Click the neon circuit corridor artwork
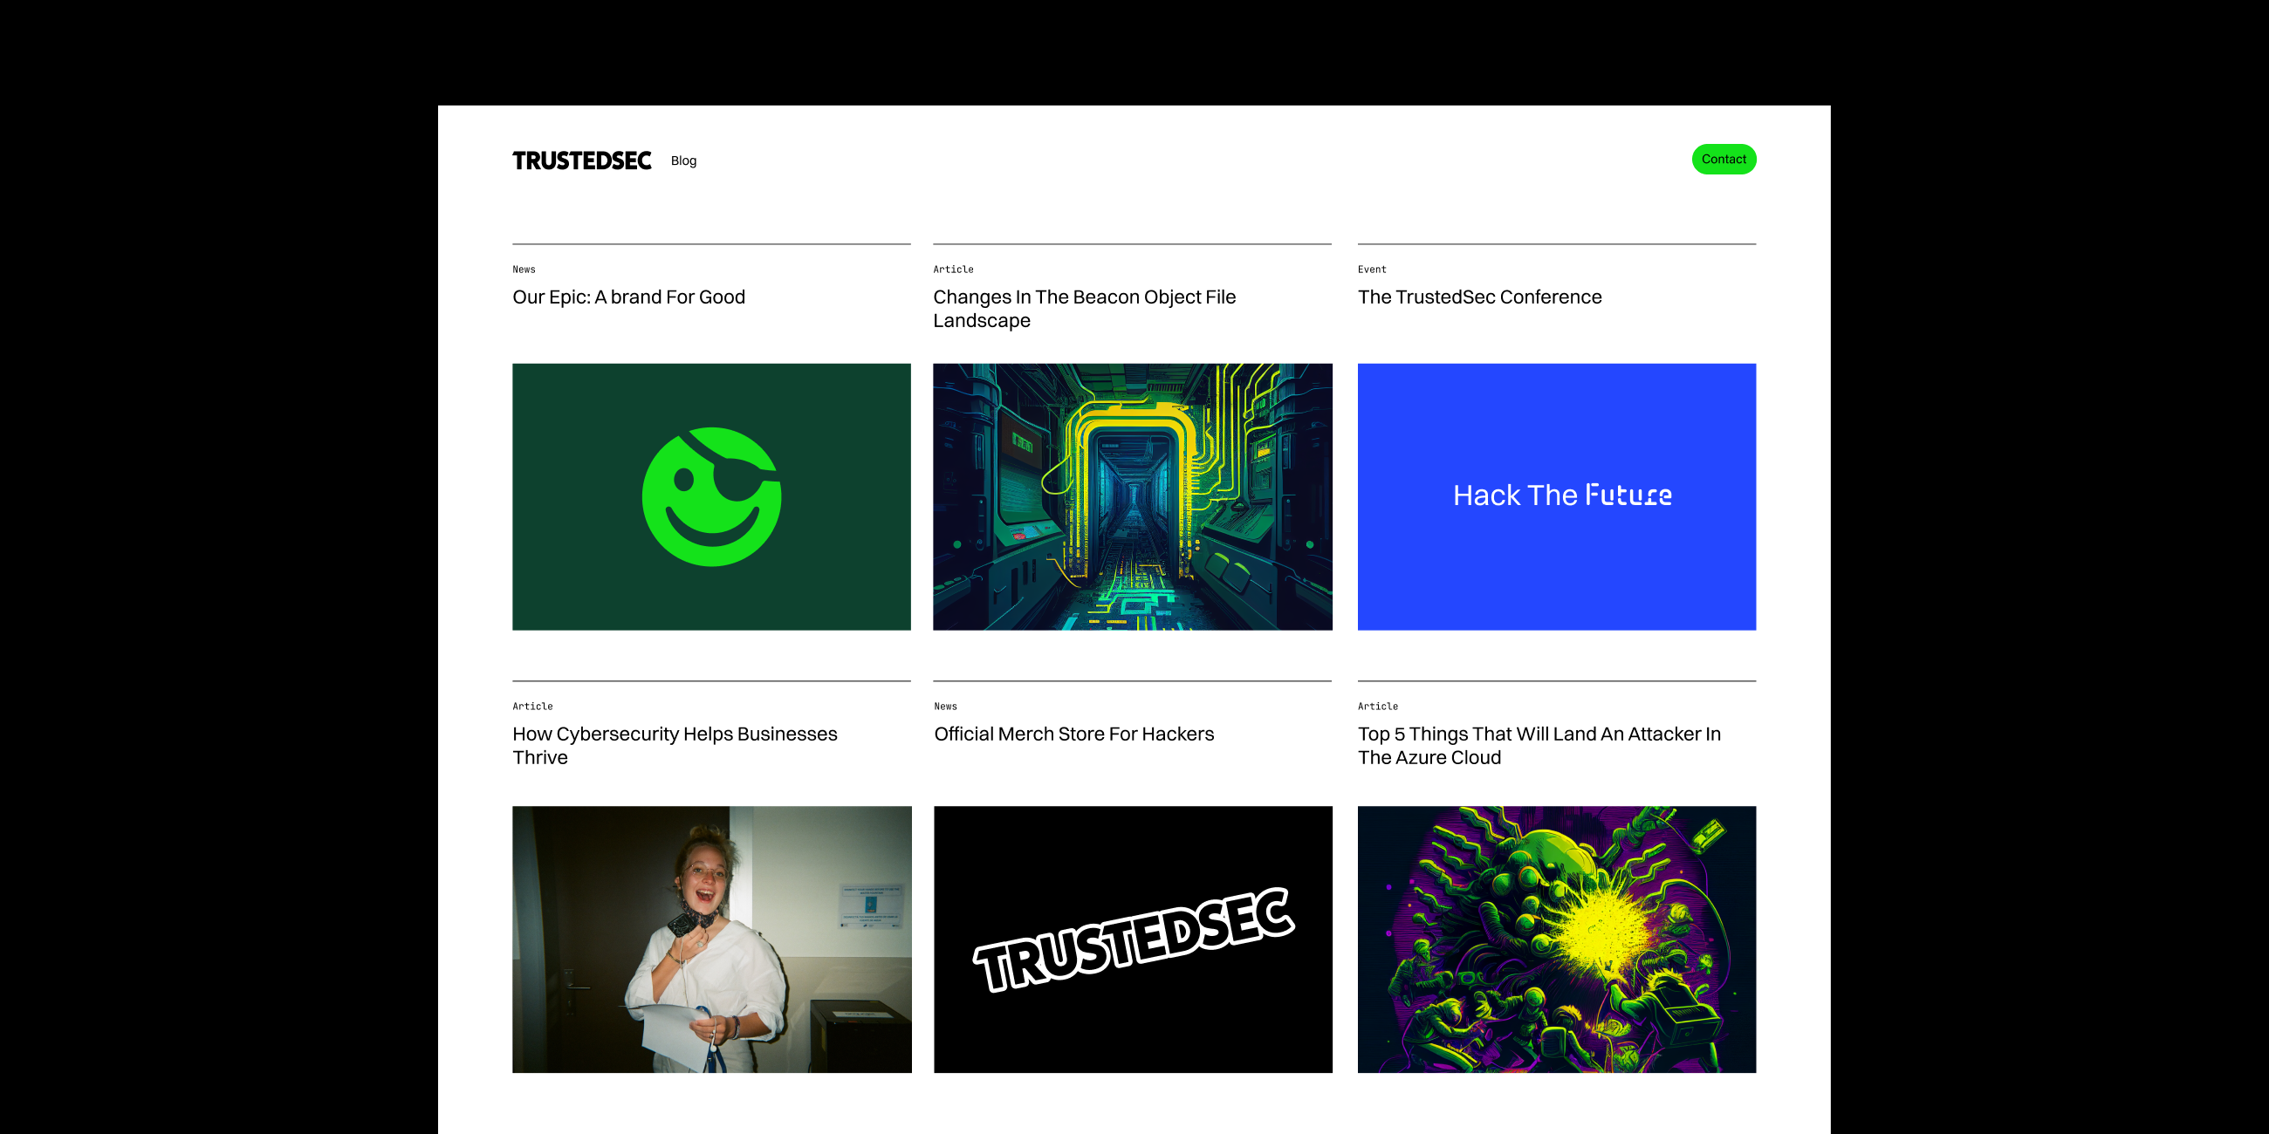The image size is (2269, 1134). (1133, 495)
